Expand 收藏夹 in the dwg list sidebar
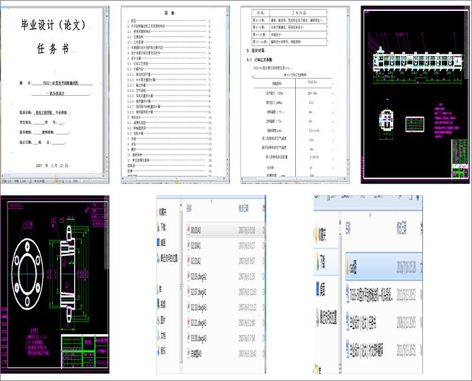 [x=163, y=212]
